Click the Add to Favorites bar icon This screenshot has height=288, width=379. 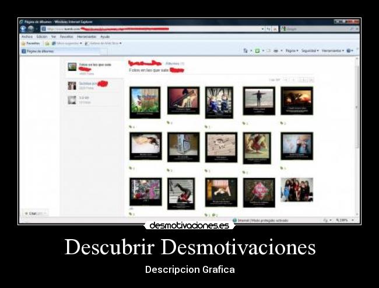tap(47, 44)
